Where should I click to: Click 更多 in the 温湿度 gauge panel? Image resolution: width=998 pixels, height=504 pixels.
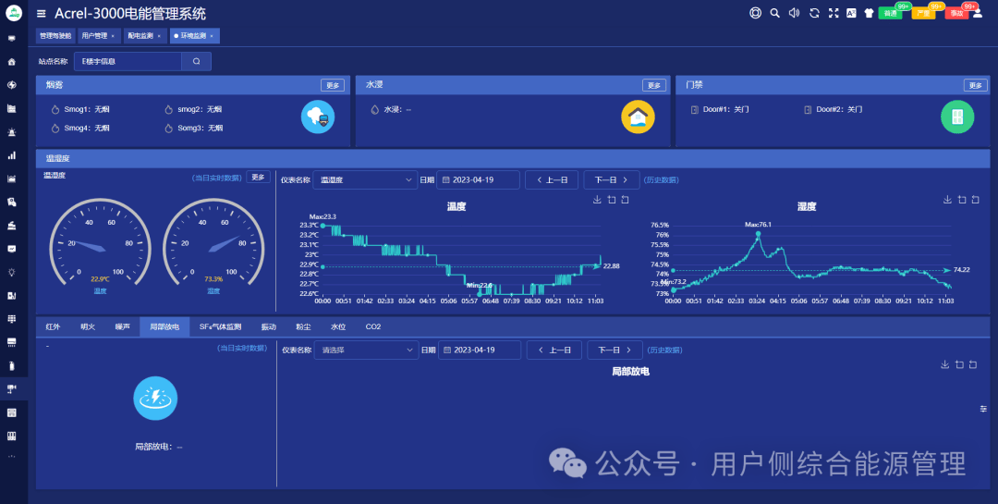[259, 178]
